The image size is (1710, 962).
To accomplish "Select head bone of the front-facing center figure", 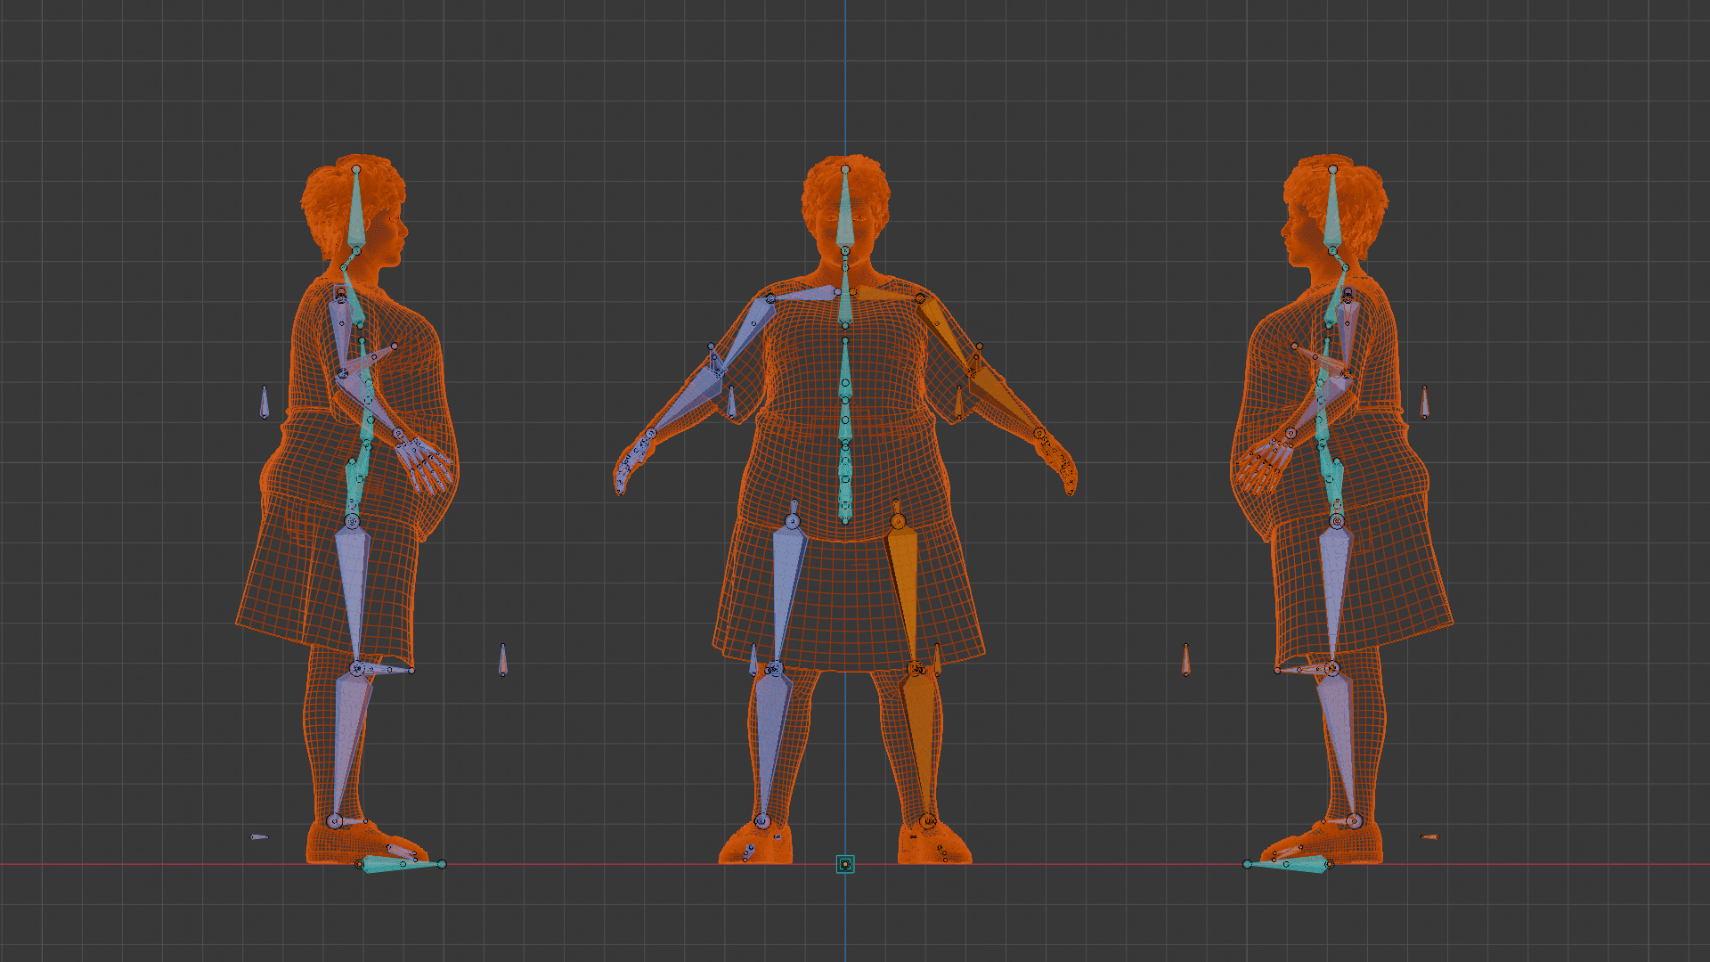I will [x=845, y=212].
